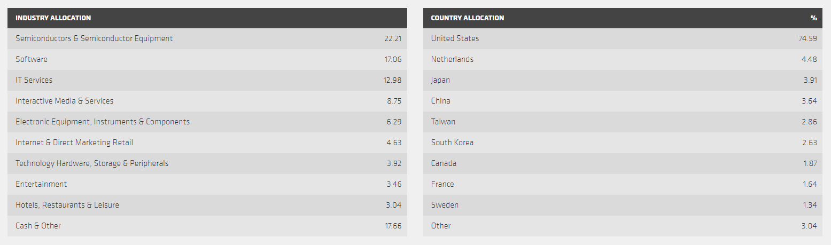This screenshot has width=831, height=245.
Task: Click the percent column header symbol
Action: click(813, 18)
